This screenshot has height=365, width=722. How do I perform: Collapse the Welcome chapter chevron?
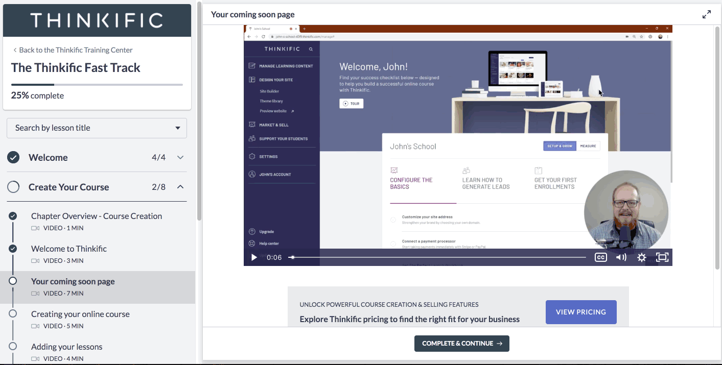[180, 157]
